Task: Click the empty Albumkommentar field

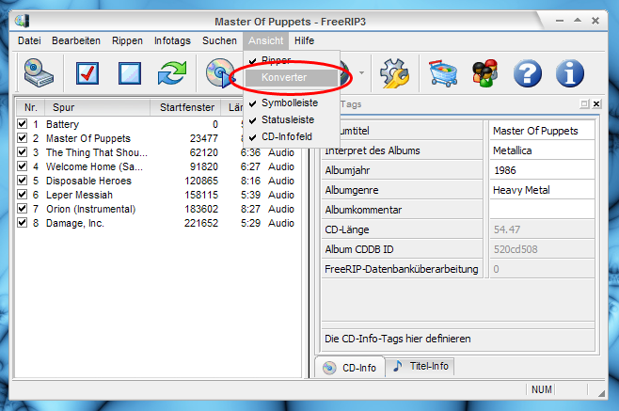Action: [542, 210]
